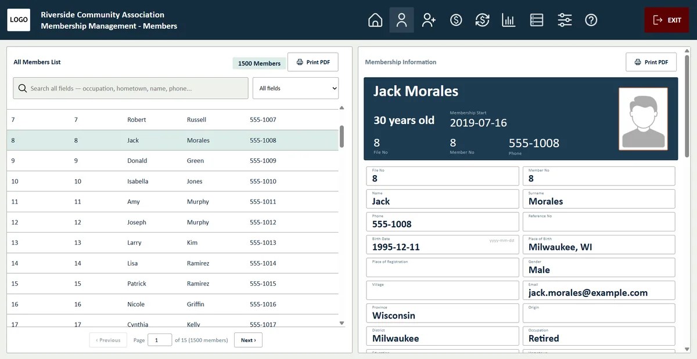Select the Amy Murphy member row
This screenshot has width=697, height=359.
pos(173,202)
